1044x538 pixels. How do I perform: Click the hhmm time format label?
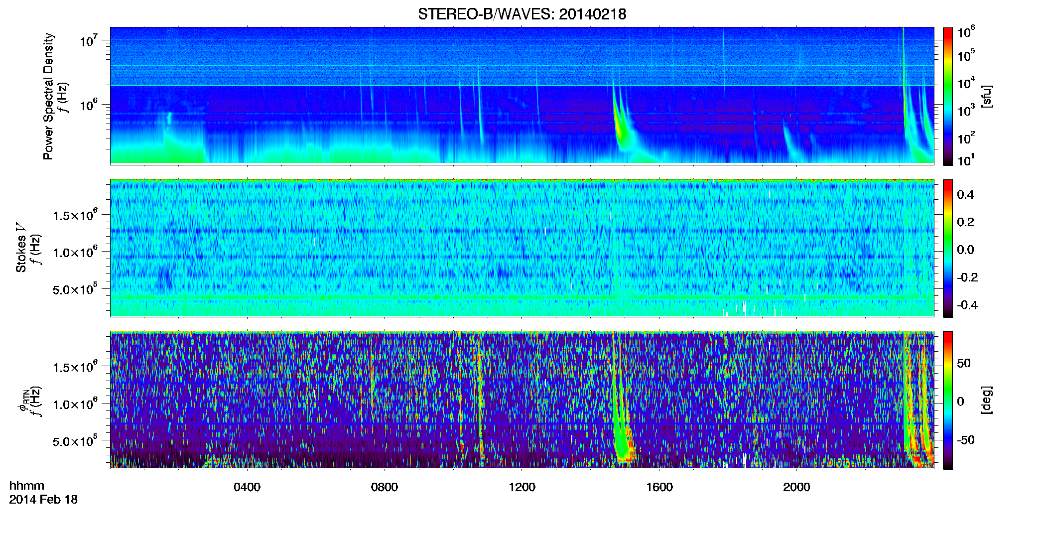pyautogui.click(x=27, y=486)
